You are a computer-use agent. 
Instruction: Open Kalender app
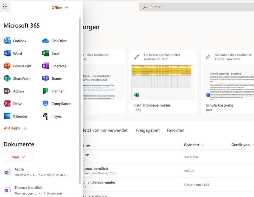point(15,116)
